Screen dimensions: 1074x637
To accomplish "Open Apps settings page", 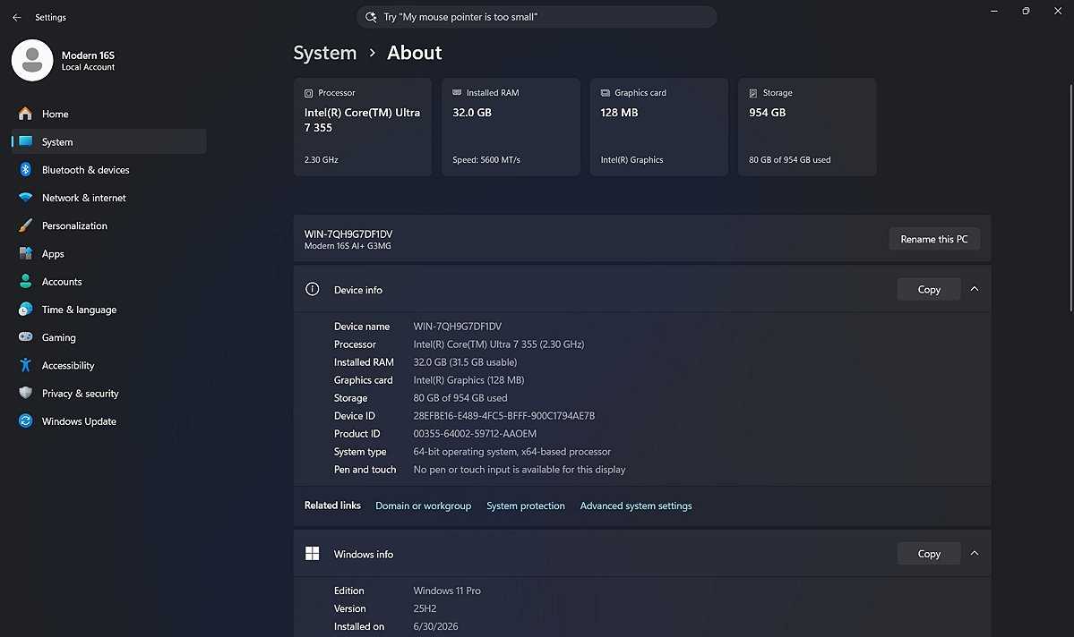I will pos(109,254).
